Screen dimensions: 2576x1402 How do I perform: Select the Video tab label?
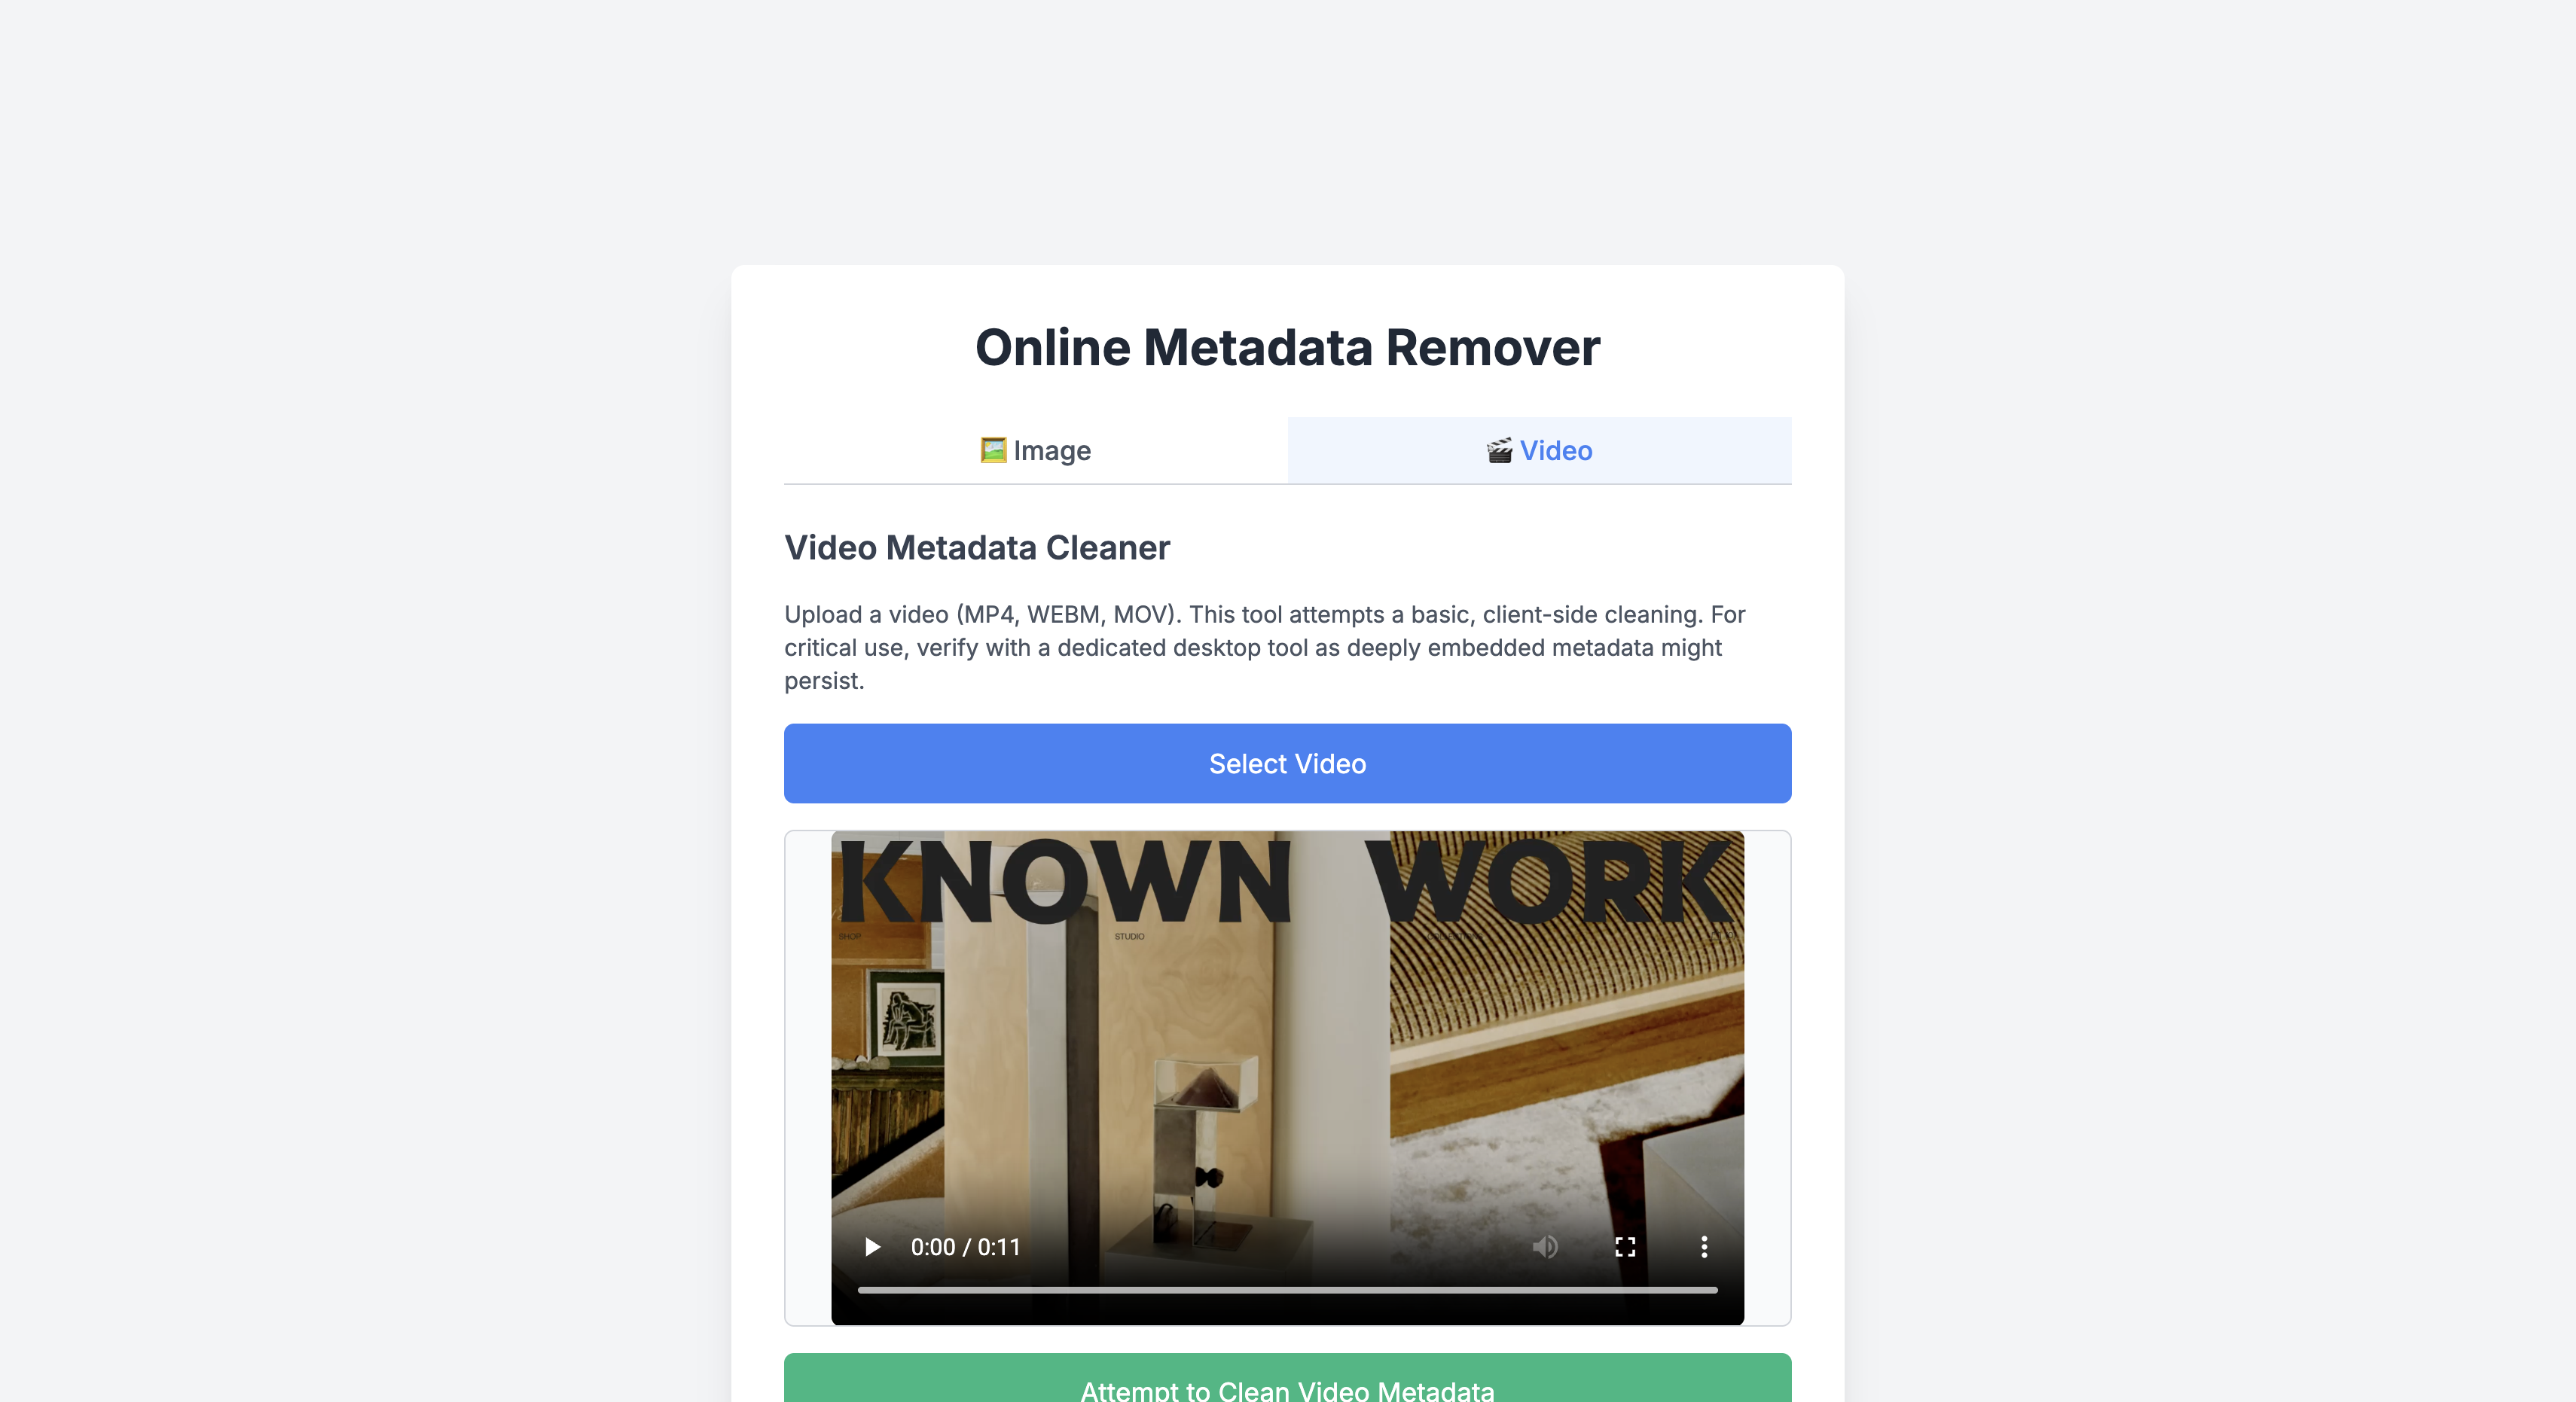point(1556,451)
